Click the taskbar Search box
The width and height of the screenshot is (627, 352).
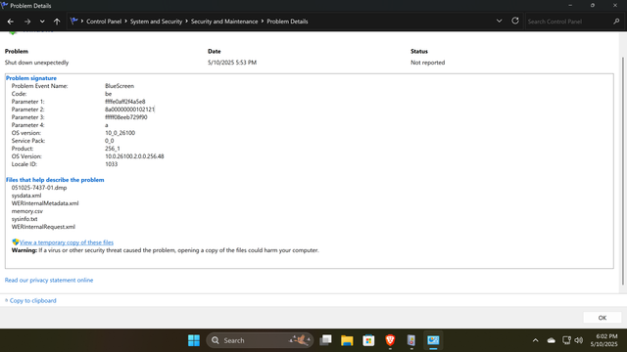pos(260,340)
